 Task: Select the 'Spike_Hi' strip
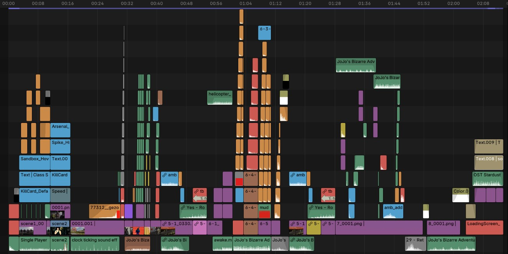(60, 147)
